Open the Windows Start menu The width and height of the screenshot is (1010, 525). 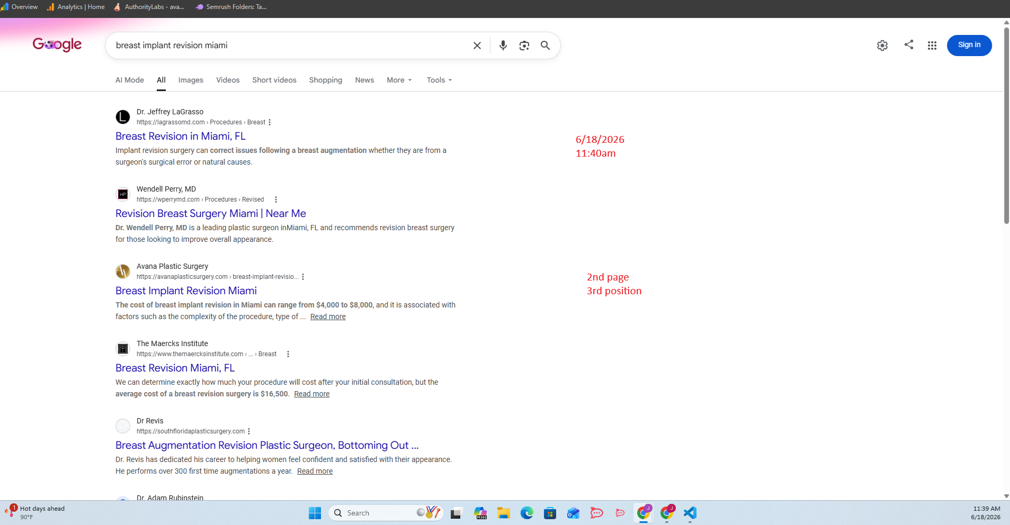tap(315, 513)
